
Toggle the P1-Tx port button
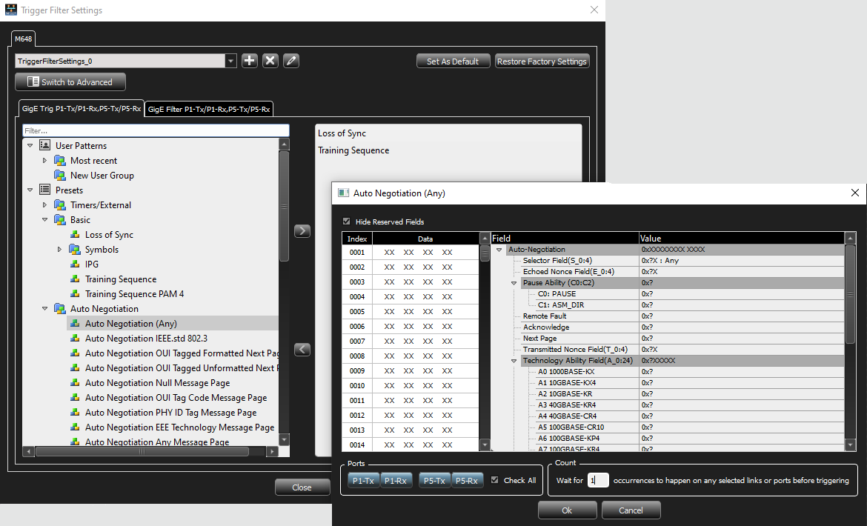pos(363,481)
